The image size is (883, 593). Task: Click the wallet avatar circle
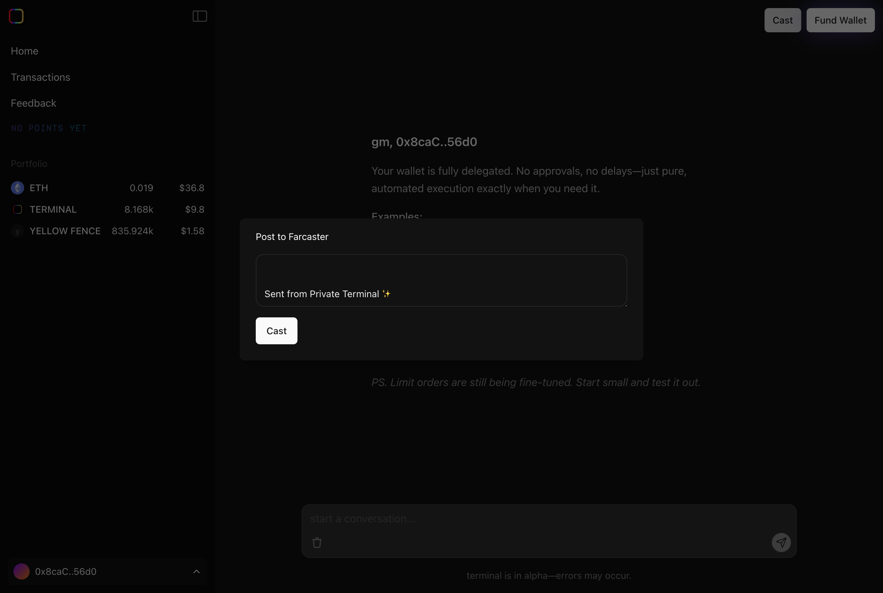22,571
